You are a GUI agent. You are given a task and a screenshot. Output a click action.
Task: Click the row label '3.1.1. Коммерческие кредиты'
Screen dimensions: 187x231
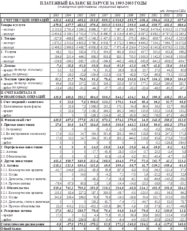[22, 170]
